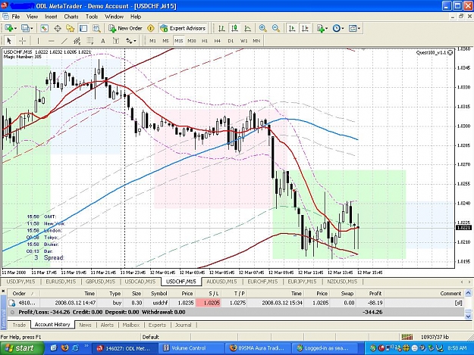The height and width of the screenshot is (355, 474).
Task: Click the yellow diamond info icon
Action: point(151,28)
